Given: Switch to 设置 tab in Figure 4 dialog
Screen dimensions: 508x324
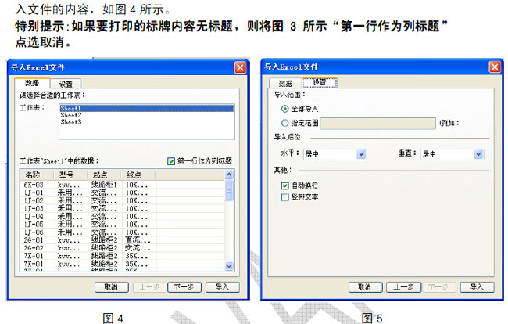Looking at the screenshot, I should [x=66, y=83].
